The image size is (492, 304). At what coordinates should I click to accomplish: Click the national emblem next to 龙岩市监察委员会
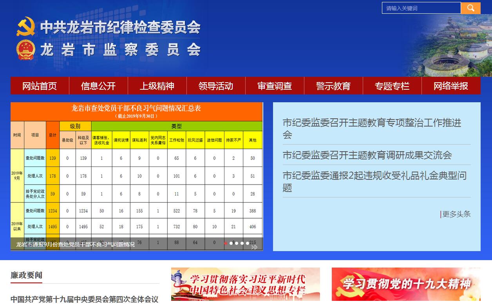tap(26, 50)
